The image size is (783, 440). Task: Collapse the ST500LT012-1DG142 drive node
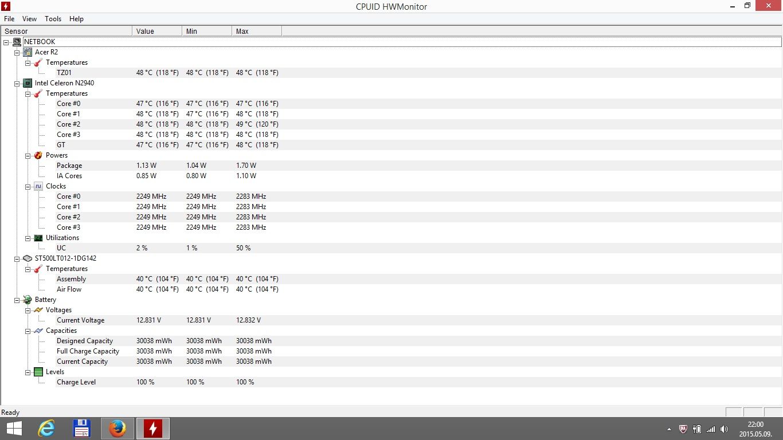coord(17,258)
